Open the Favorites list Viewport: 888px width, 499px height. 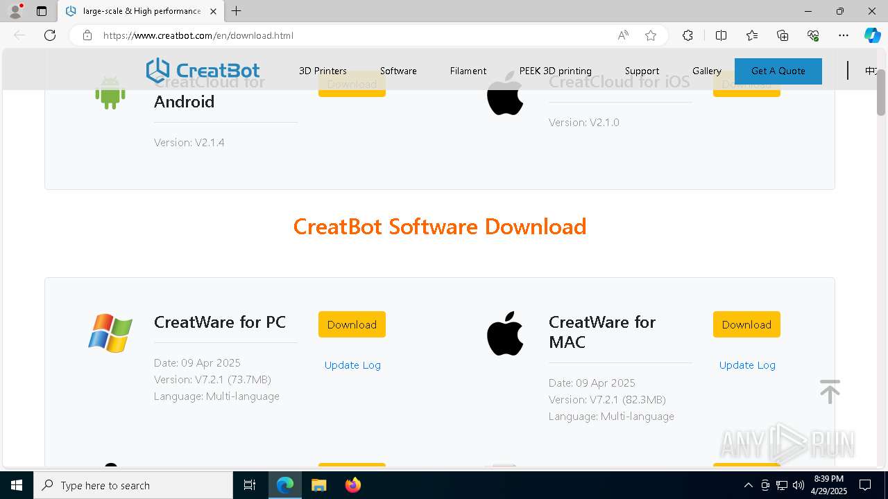tap(752, 35)
